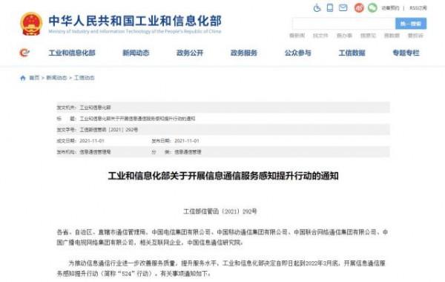Viewport: 445px width, 282px height.
Task: Click the 发布机构 value 信息通信管理局
Action: click(95, 152)
